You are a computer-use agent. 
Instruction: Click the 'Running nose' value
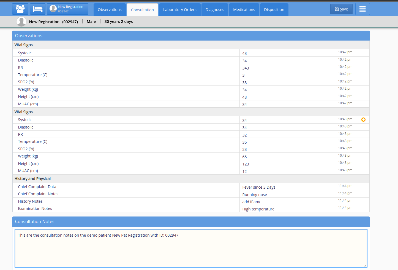255,195
